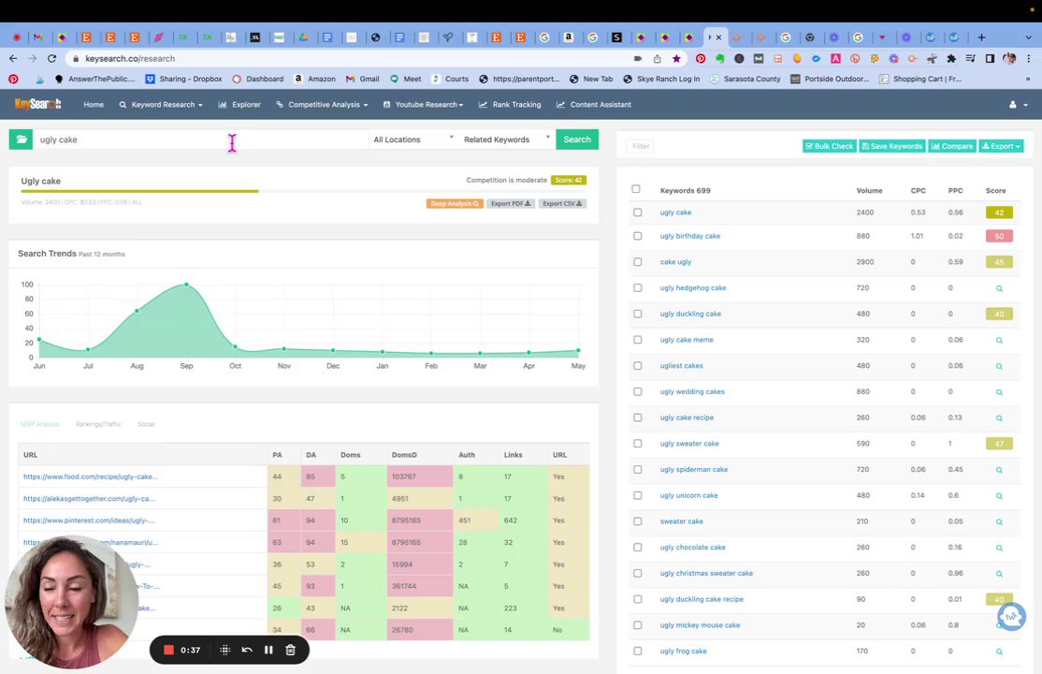Open Rank Tracking in navigation bar
This screenshot has height=674, width=1042.
coord(510,105)
